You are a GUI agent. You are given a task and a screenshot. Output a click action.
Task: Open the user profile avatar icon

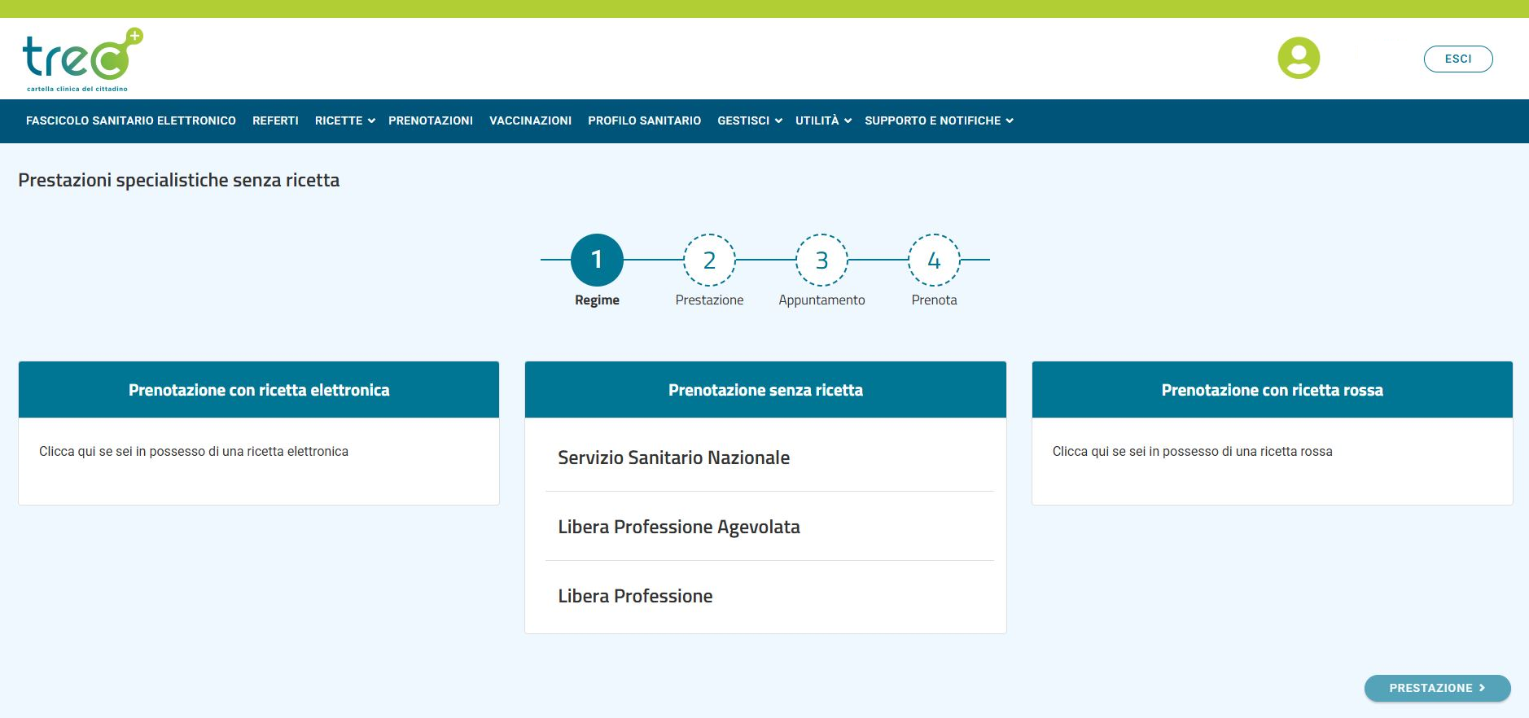tap(1299, 58)
